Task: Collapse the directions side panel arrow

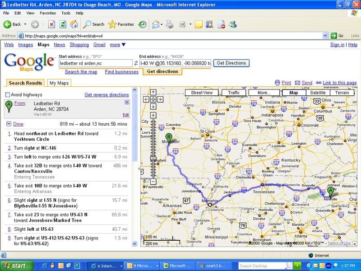Action: pyautogui.click(x=139, y=169)
